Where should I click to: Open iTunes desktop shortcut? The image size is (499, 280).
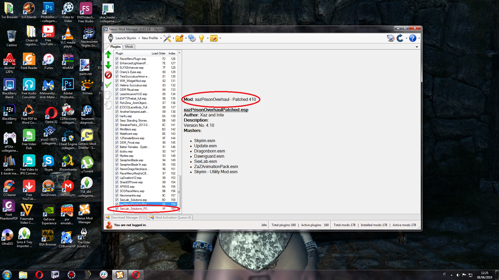(48, 62)
